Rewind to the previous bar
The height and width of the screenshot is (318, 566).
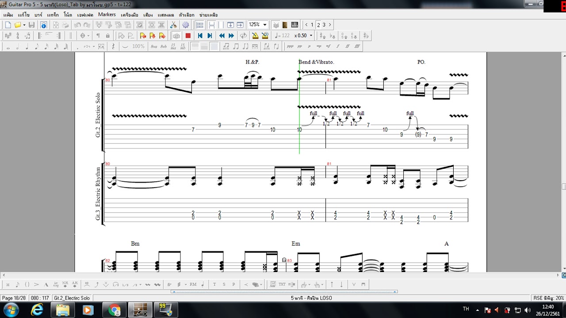[222, 36]
